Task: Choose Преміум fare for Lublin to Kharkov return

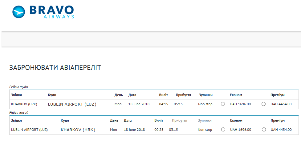Action: pos(263,130)
